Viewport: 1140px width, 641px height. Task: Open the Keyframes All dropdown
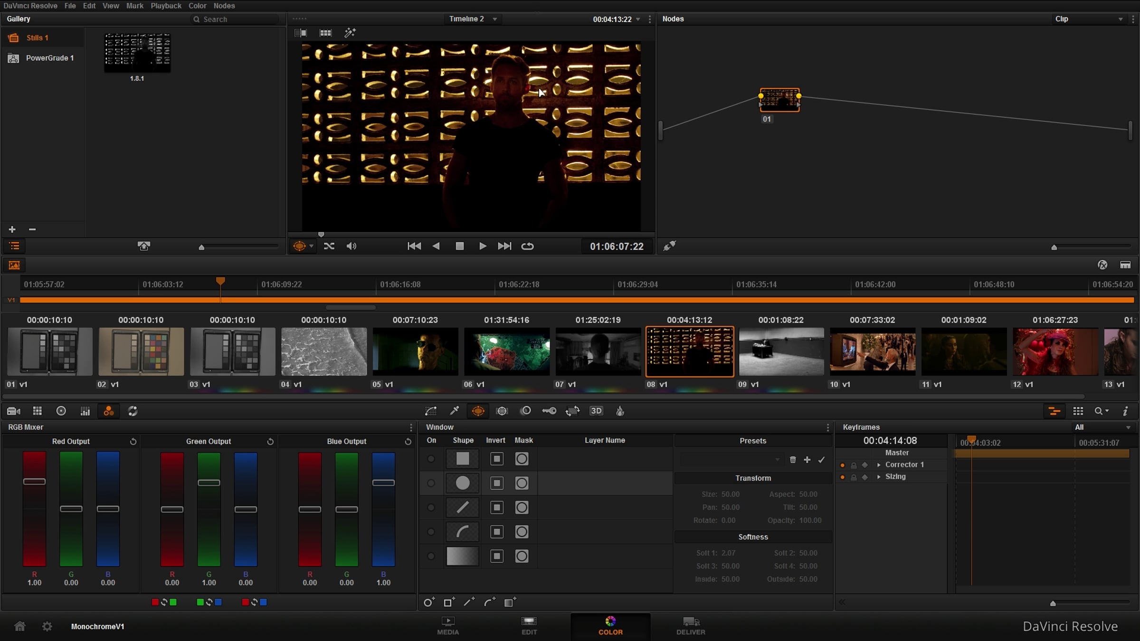pyautogui.click(x=1128, y=427)
